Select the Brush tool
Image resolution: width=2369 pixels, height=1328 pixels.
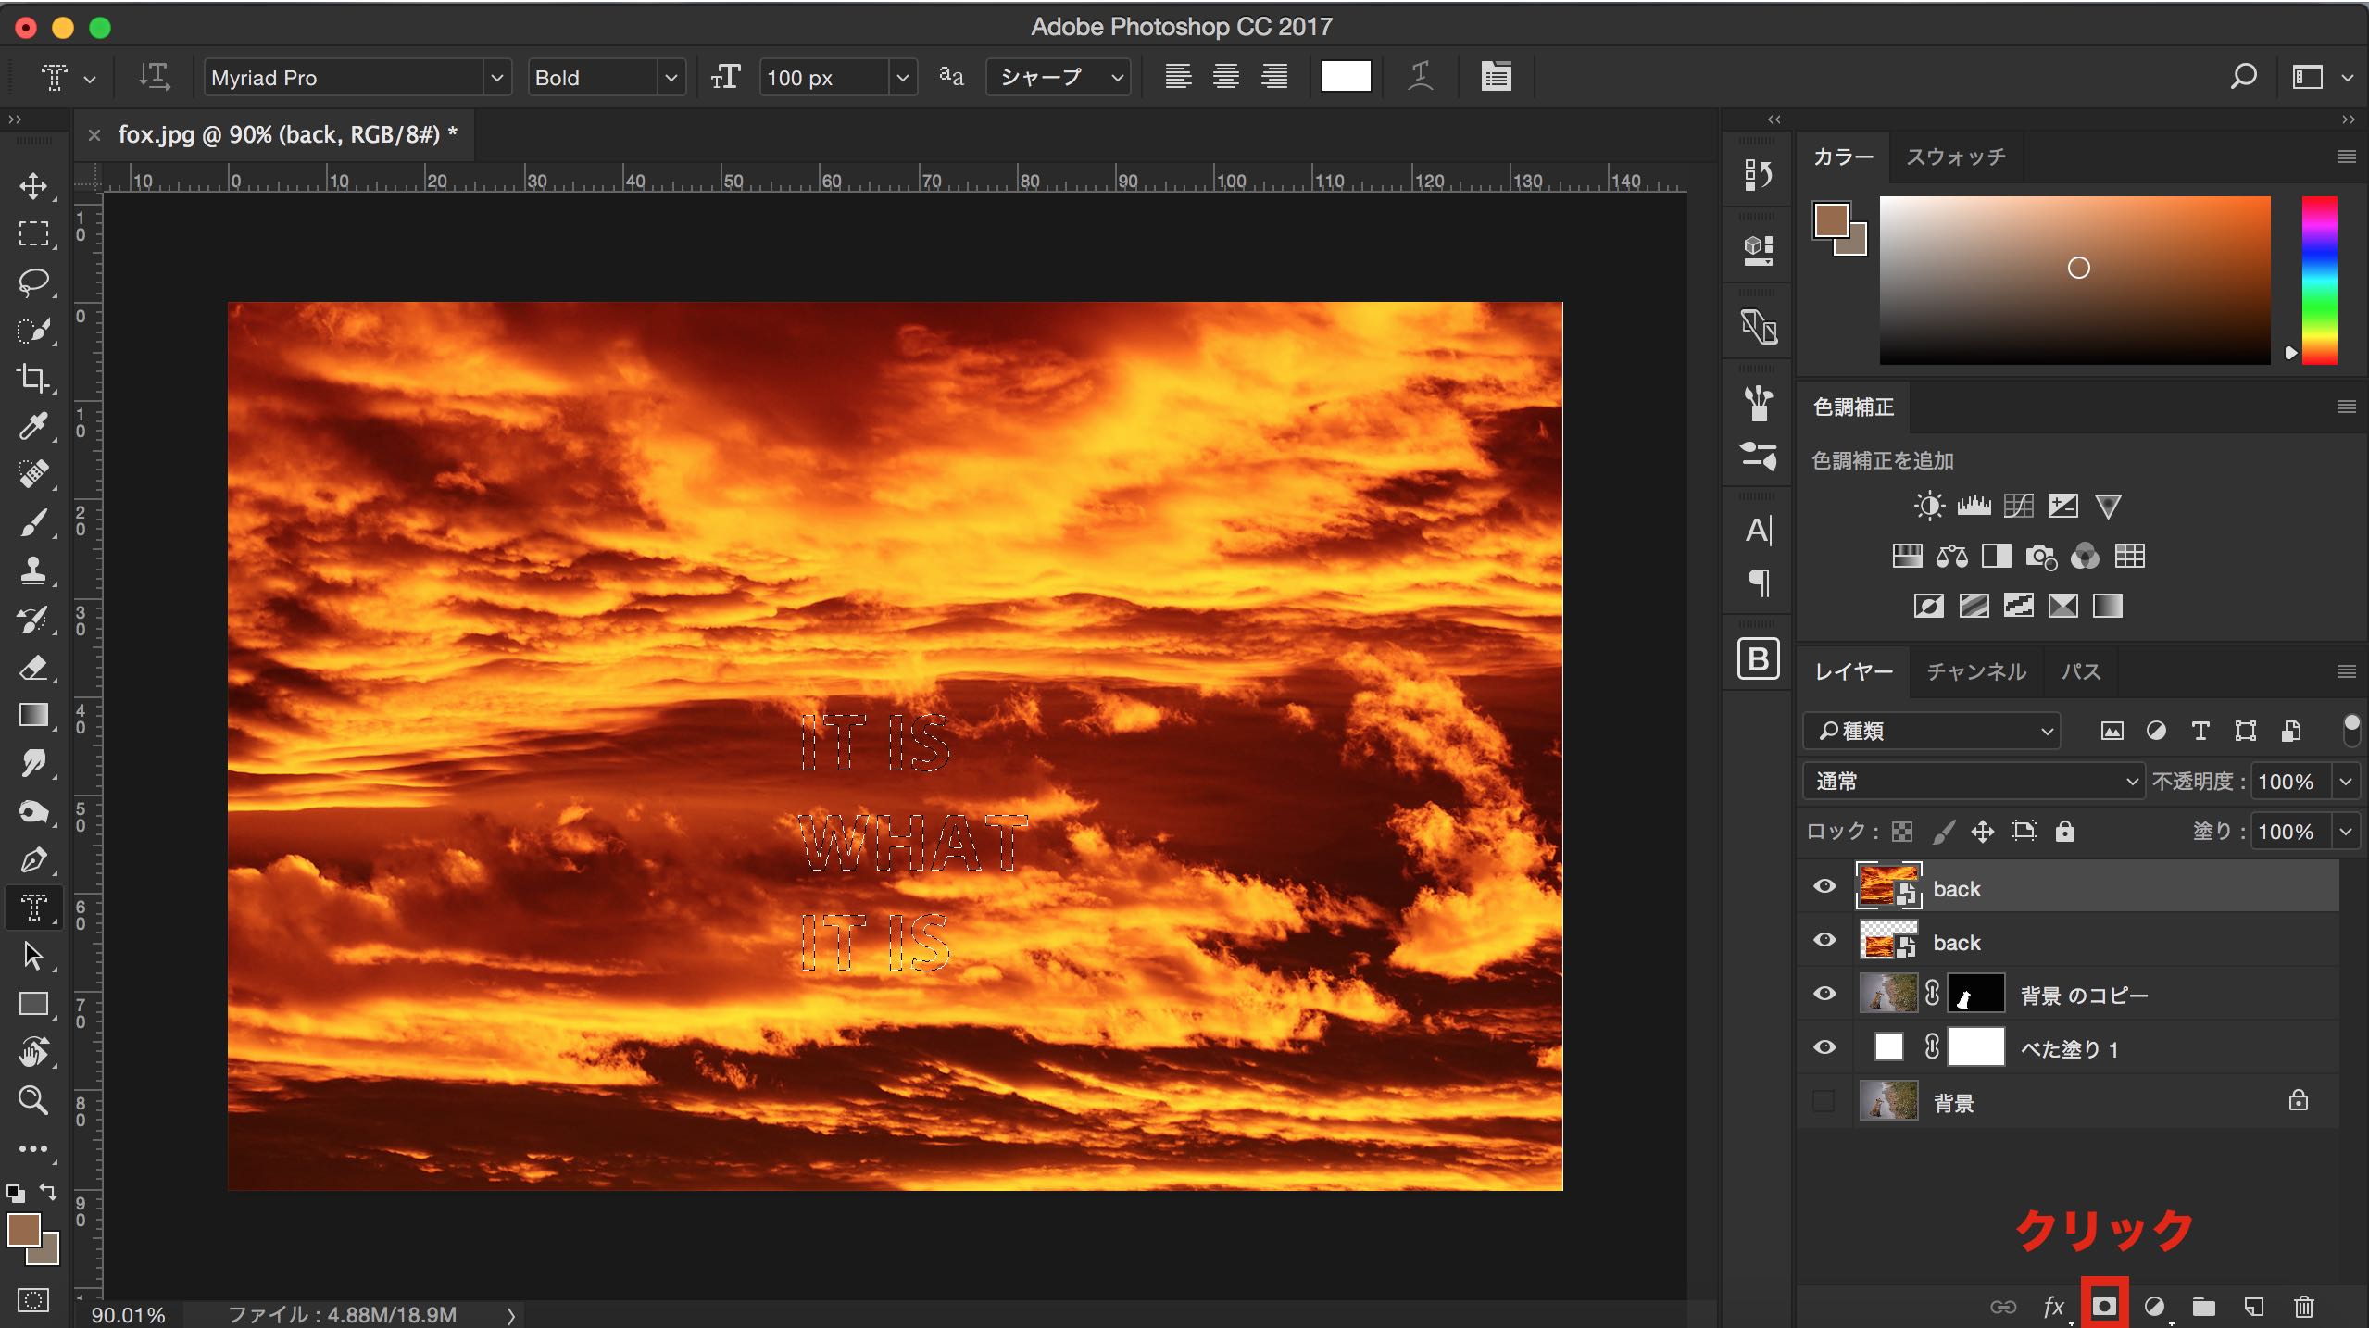click(x=33, y=522)
